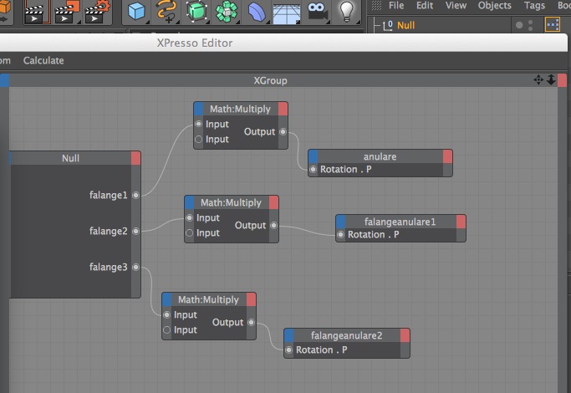Select the Null node title bar
571x393 pixels.
70,158
